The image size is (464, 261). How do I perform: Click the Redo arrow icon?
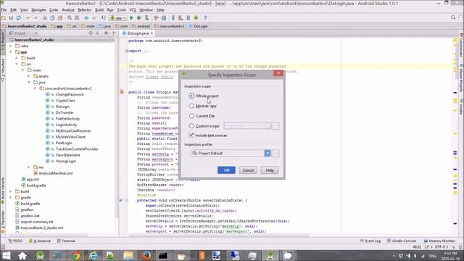pos(36,18)
